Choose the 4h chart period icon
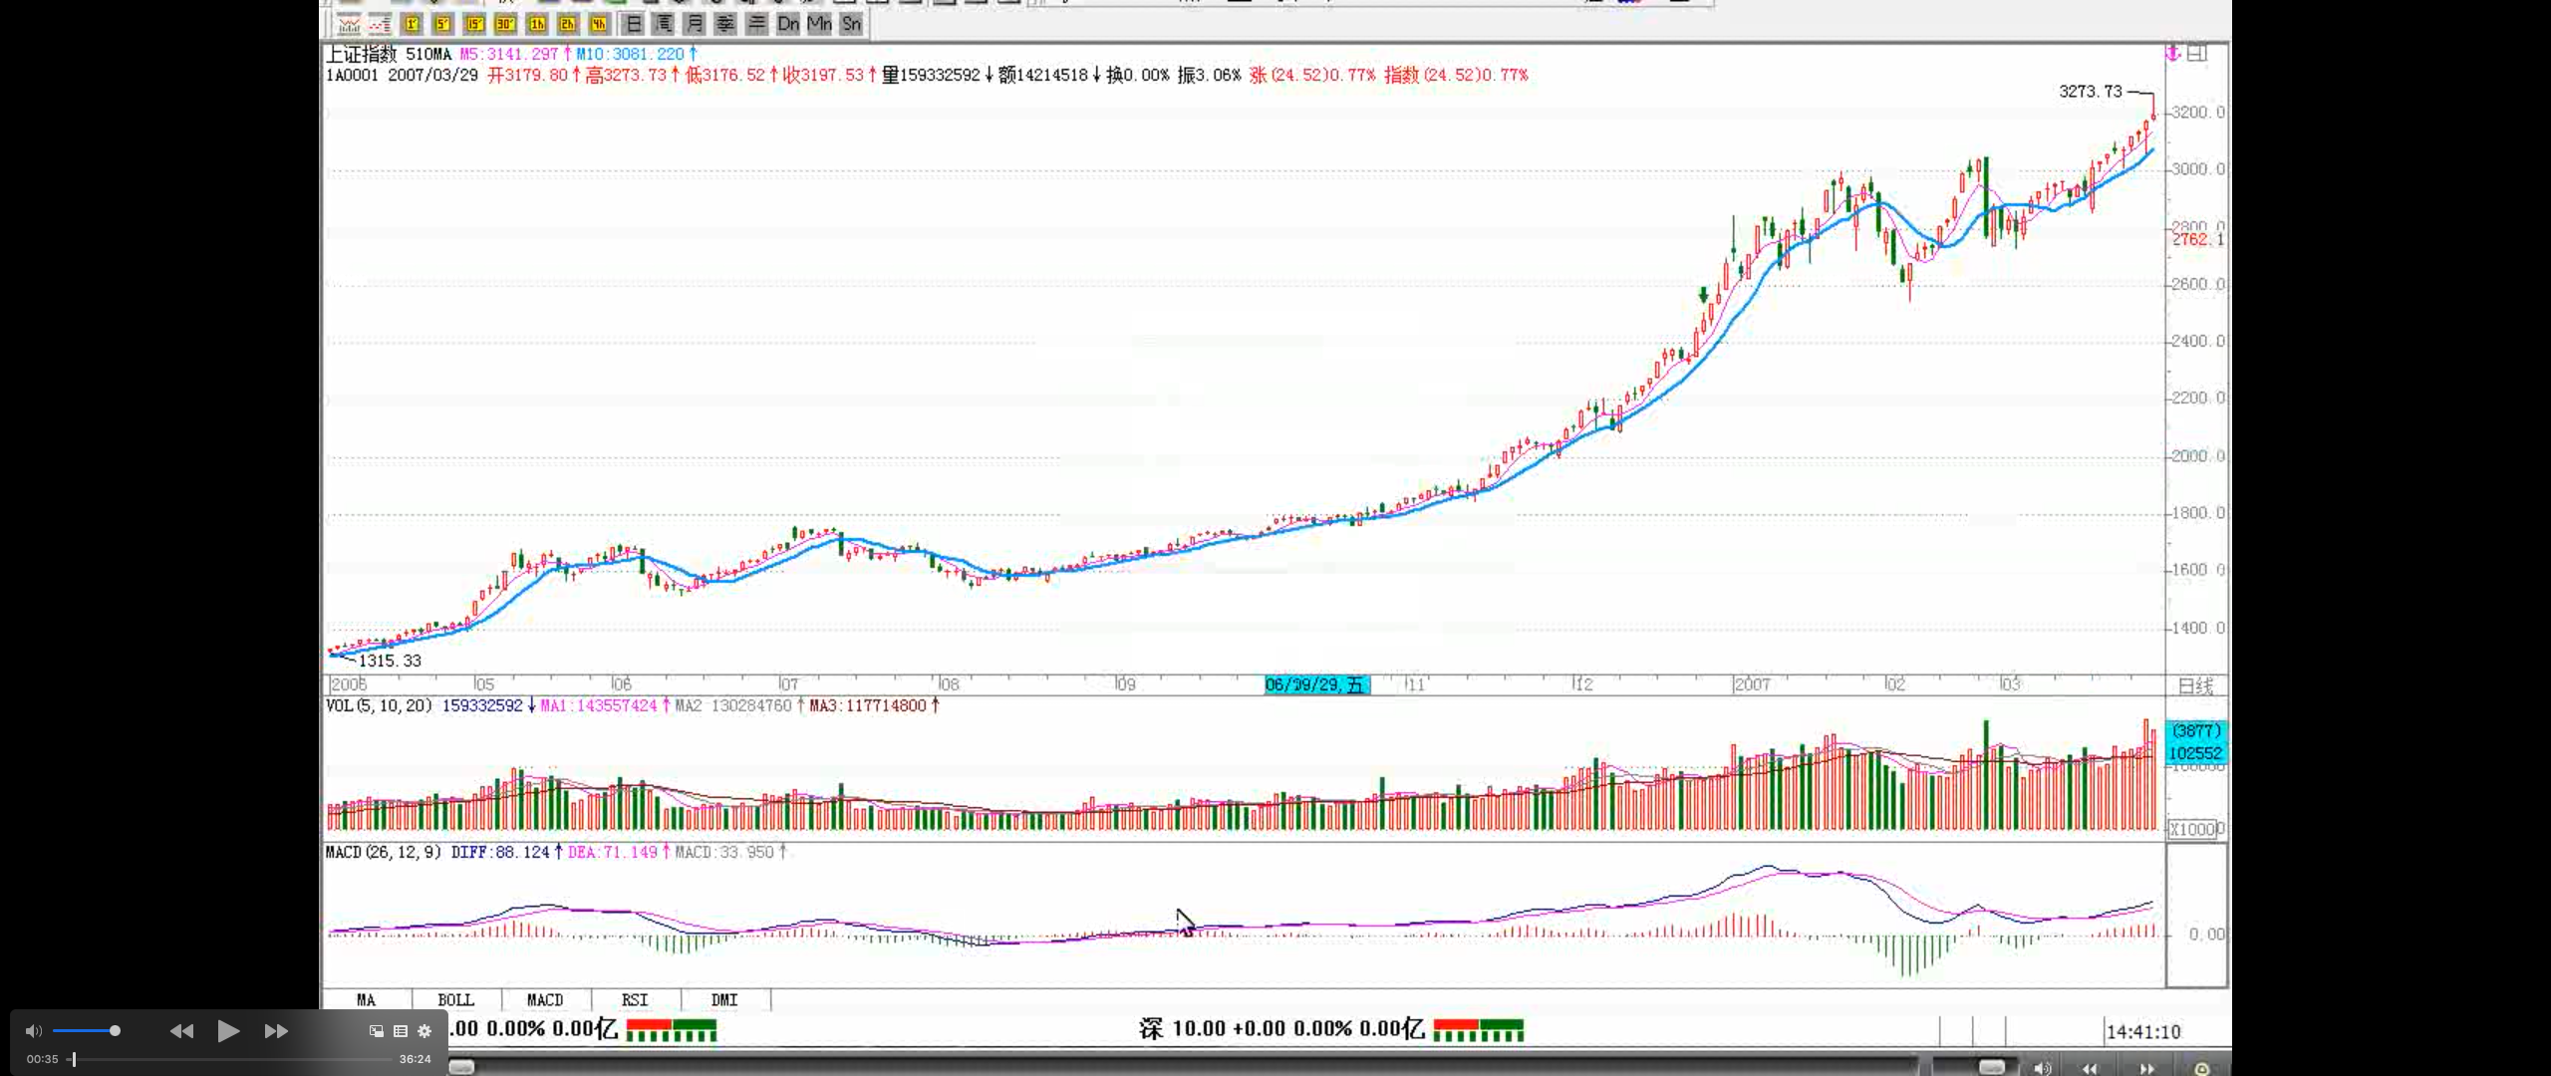Screen dimensions: 2551x1076 coord(599,24)
